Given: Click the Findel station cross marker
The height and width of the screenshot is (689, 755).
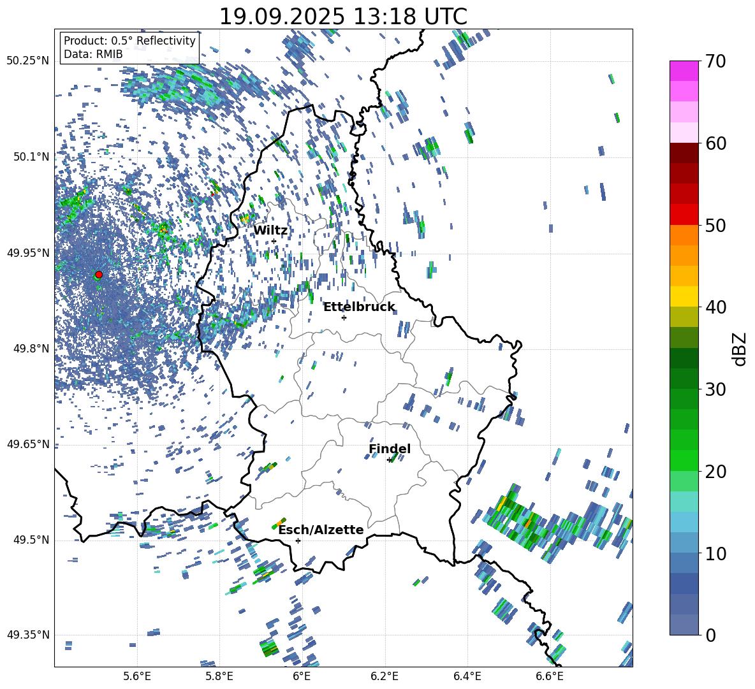Looking at the screenshot, I should (x=389, y=460).
